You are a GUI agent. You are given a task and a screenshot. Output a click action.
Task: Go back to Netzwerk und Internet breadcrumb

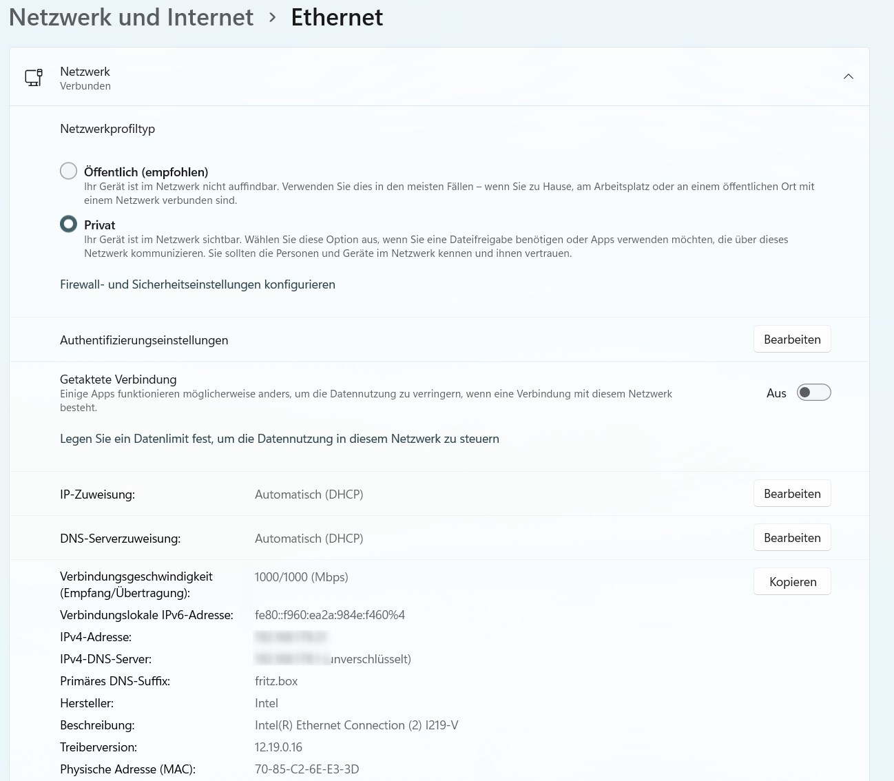(131, 17)
